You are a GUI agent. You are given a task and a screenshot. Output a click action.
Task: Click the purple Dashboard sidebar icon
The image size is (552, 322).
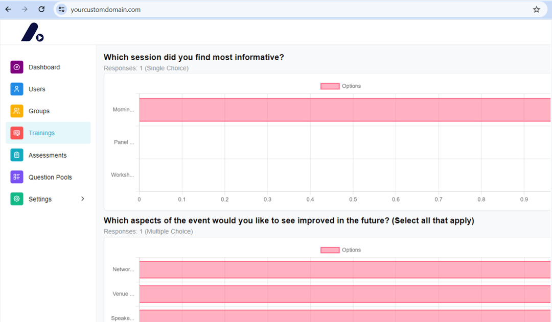tap(17, 67)
